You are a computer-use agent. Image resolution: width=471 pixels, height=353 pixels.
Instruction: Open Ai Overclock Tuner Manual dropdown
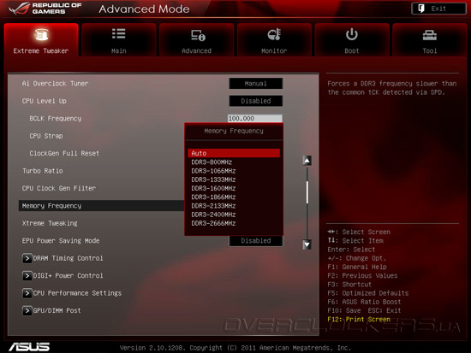256,84
